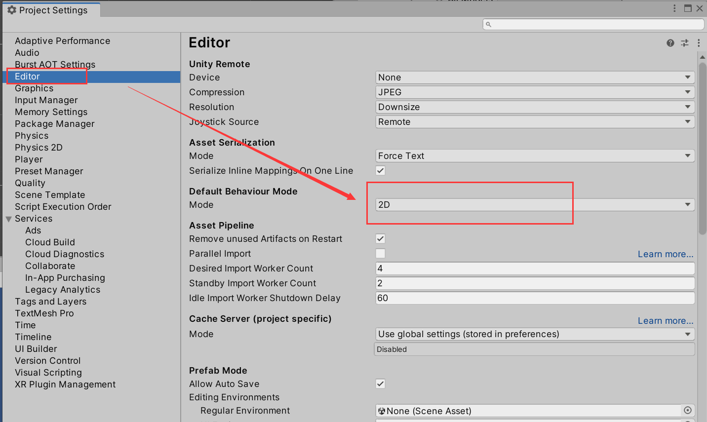Screen dimensions: 707x422
Task: Select the Quality settings category
Action: point(30,183)
